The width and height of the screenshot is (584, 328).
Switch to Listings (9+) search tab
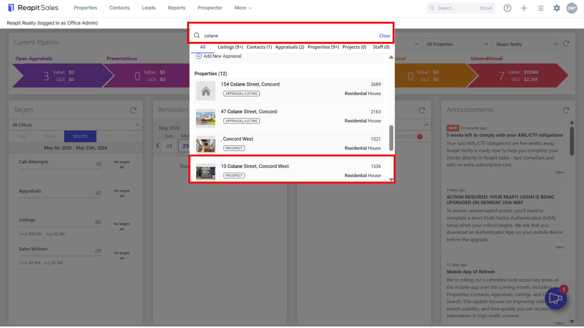point(230,47)
